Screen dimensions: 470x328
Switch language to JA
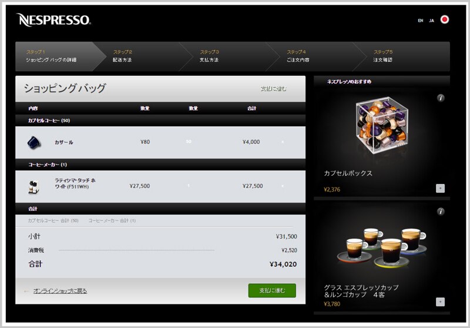pyautogui.click(x=432, y=21)
